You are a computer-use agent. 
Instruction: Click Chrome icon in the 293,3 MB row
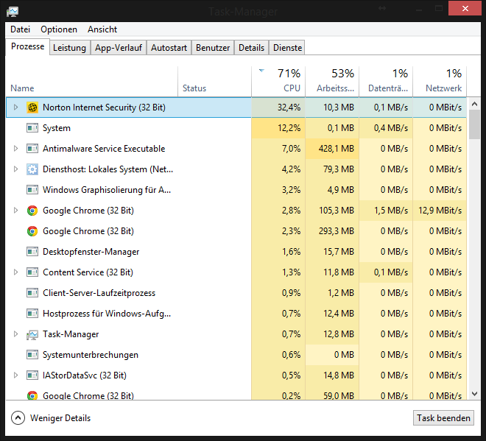pyautogui.click(x=32, y=231)
